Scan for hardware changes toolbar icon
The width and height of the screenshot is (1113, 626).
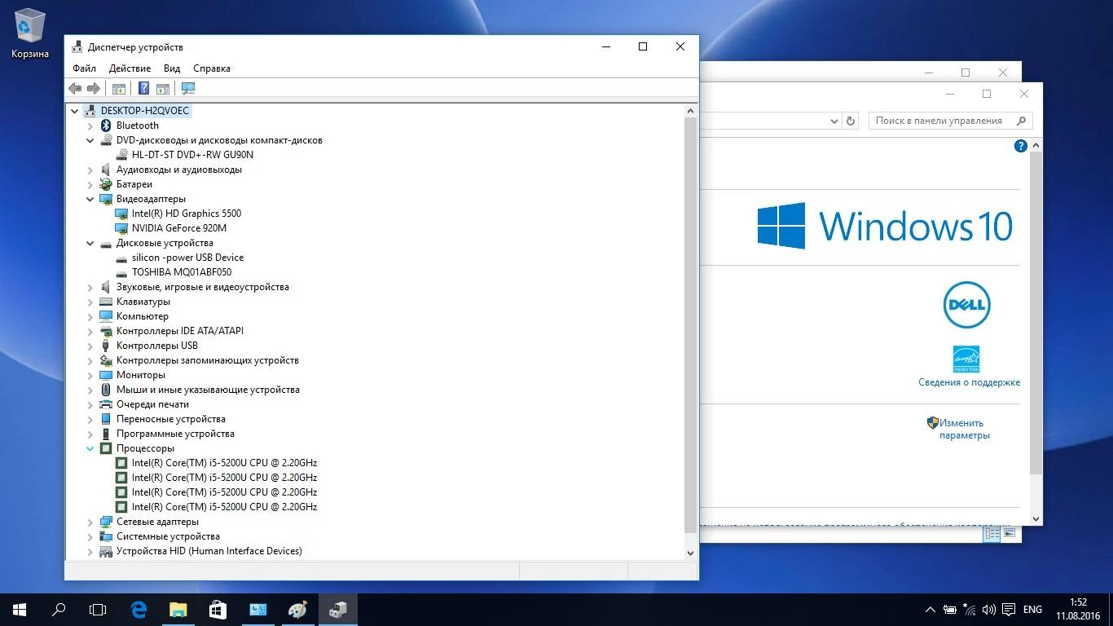pos(188,88)
